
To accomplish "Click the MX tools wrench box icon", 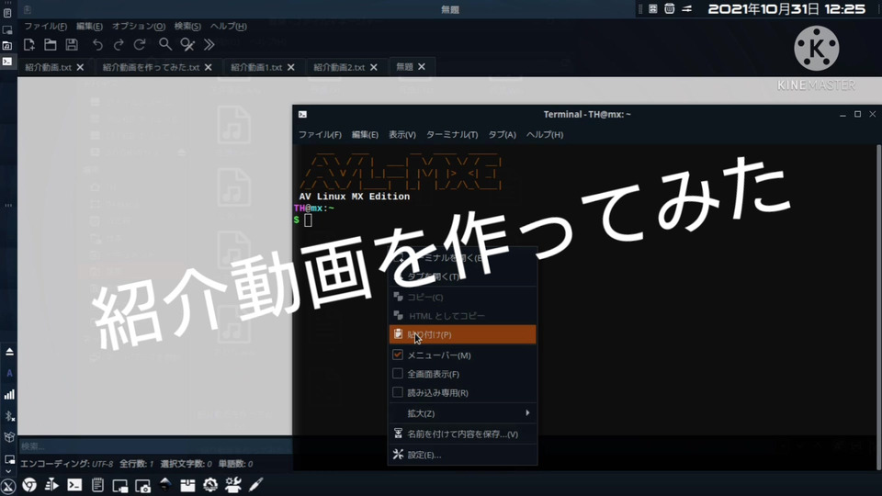I will coord(232,485).
